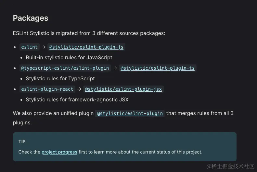Follow the project progress link
The height and width of the screenshot is (172, 257).
(x=59, y=152)
